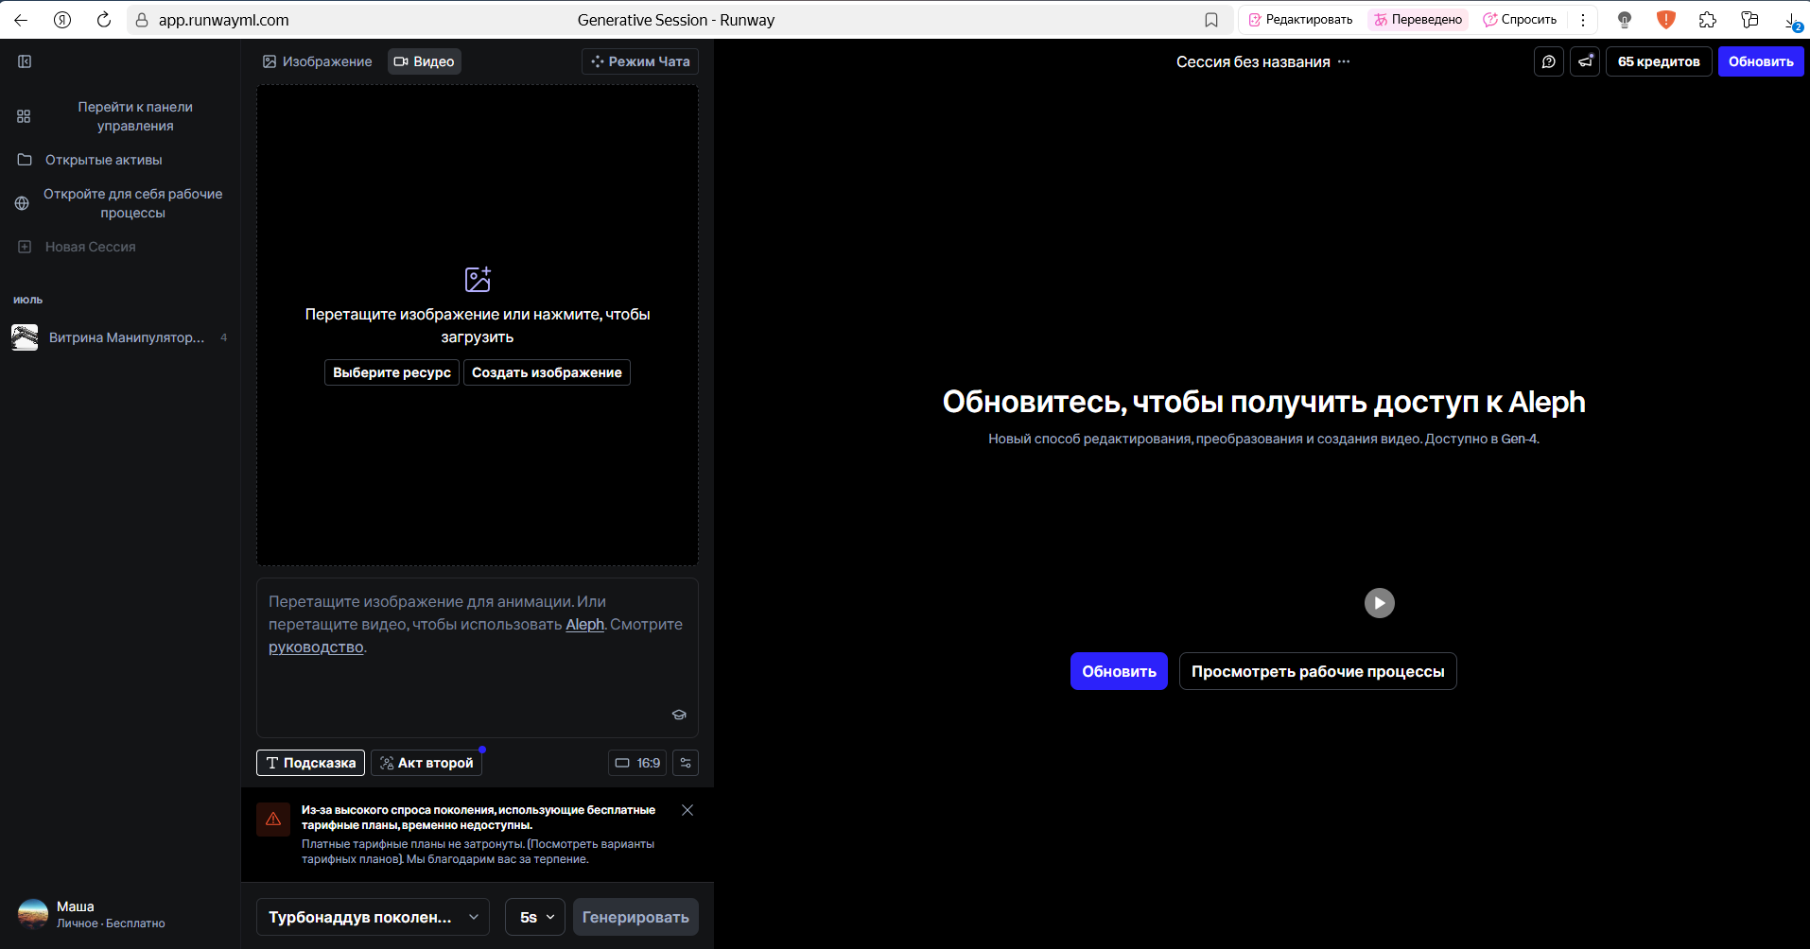Collapse the left sidebar panel icon
Screen dimensions: 1810x949
coord(25,61)
